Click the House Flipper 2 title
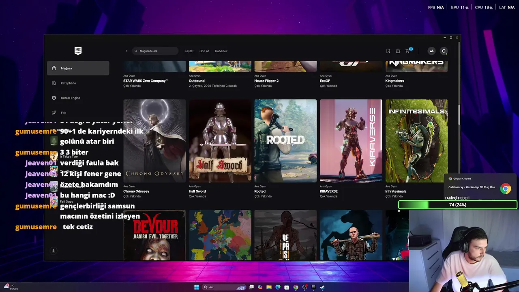 pyautogui.click(x=266, y=81)
